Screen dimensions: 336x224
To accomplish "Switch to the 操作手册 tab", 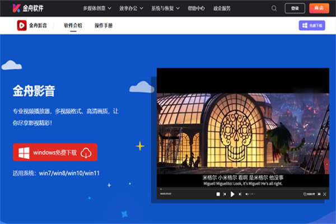I will pyautogui.click(x=104, y=25).
